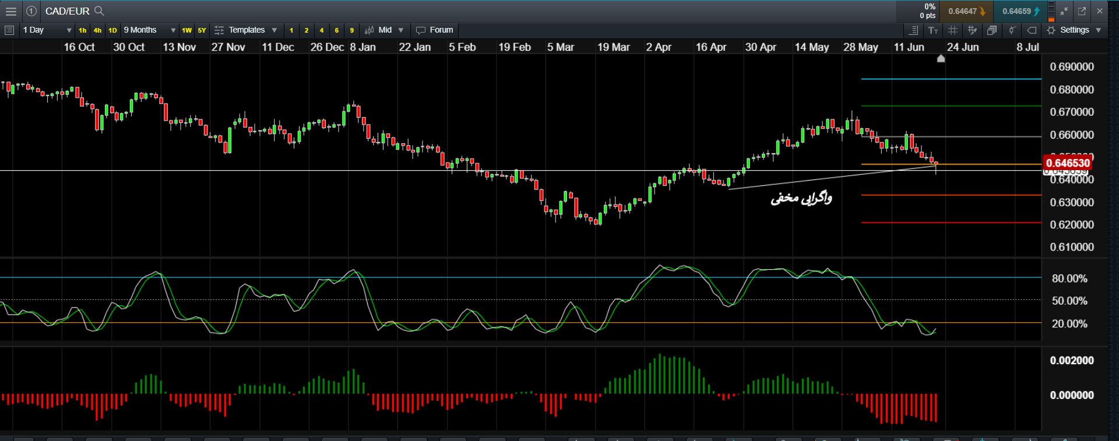Toggle the 4h interval shortcut

click(x=97, y=30)
